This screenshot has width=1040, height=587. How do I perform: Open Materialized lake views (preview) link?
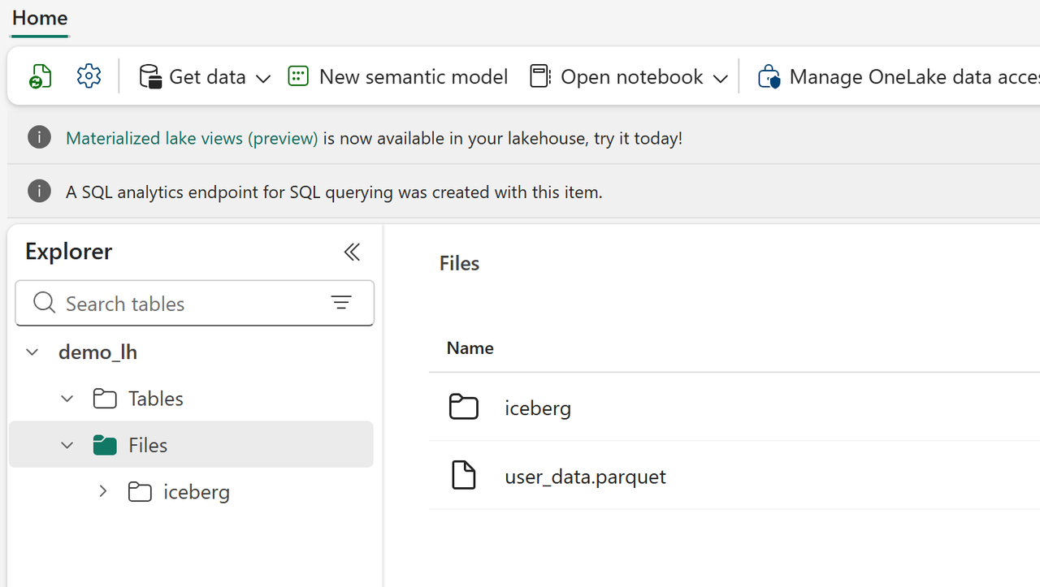coord(192,138)
